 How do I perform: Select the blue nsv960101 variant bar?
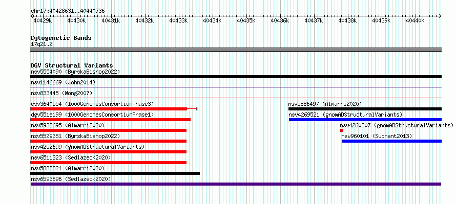coord(391,141)
